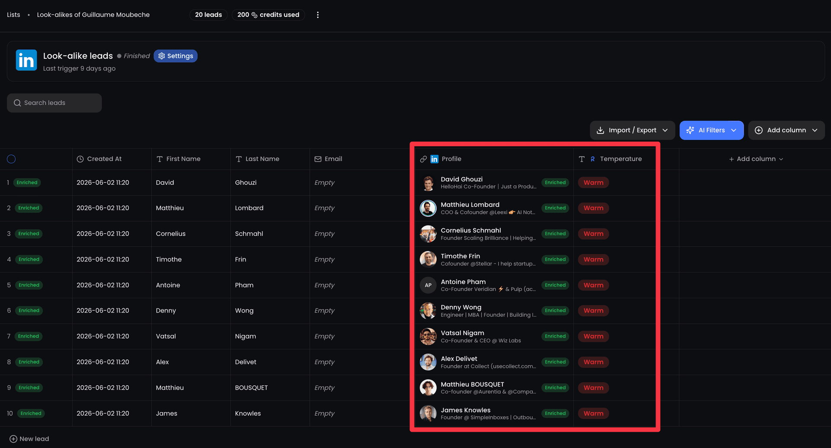Image resolution: width=831 pixels, height=448 pixels.
Task: Click the LinkedIn icon in Profile column header
Action: [434, 159]
